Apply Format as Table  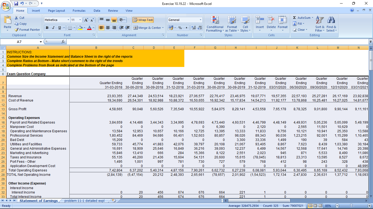(x=232, y=24)
